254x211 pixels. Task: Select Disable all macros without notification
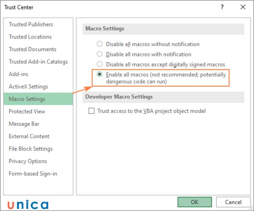tap(100, 44)
